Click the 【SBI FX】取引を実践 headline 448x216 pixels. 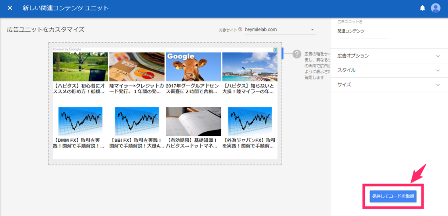[136, 143]
